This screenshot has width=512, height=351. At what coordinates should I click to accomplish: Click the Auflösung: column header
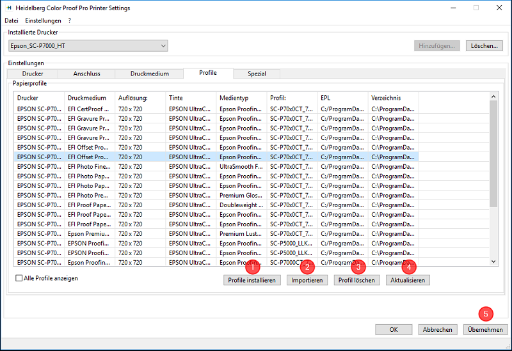(x=140, y=98)
